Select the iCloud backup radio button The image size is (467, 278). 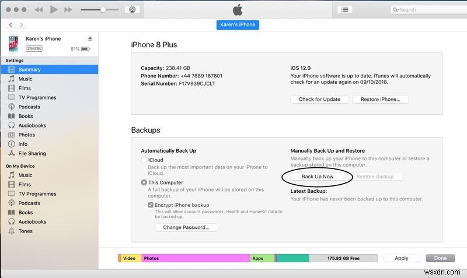144,160
